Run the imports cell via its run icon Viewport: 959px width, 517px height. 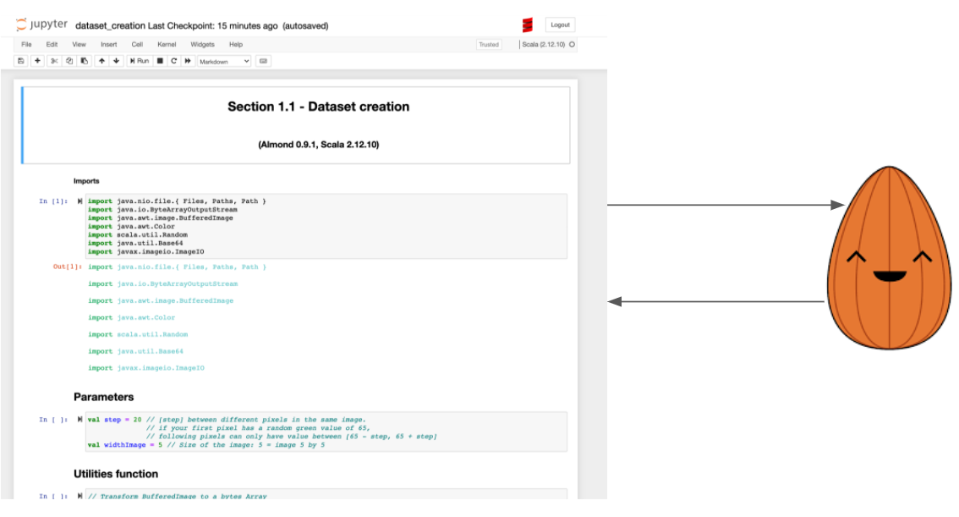tap(79, 201)
